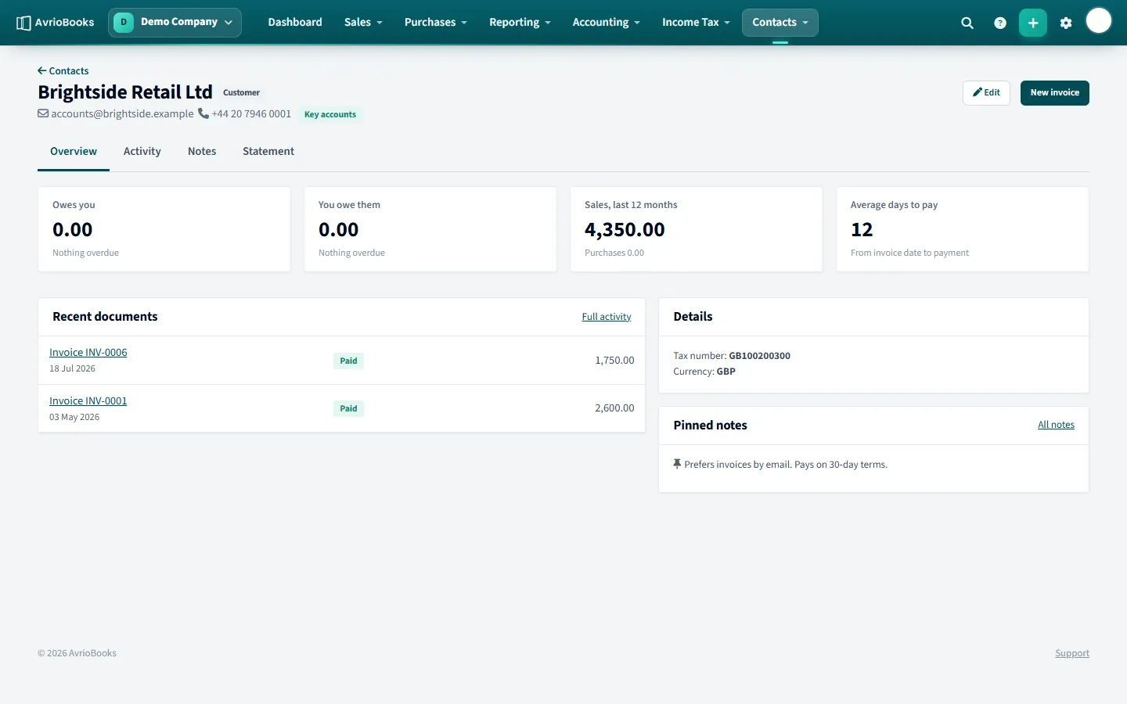This screenshot has width=1127, height=704.
Task: Open the Support link in the footer
Action: [x=1072, y=653]
